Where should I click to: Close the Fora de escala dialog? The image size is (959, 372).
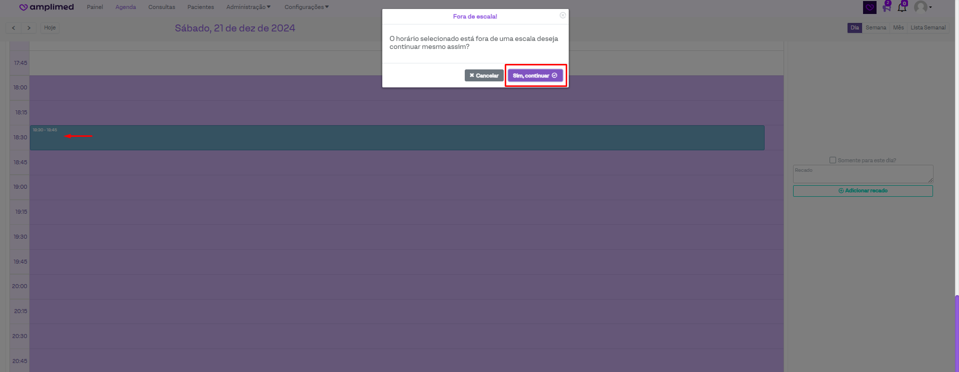click(x=563, y=15)
